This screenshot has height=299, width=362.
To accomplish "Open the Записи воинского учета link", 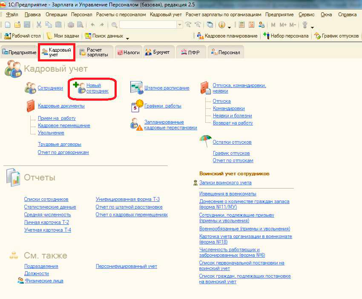I will [225, 183].
